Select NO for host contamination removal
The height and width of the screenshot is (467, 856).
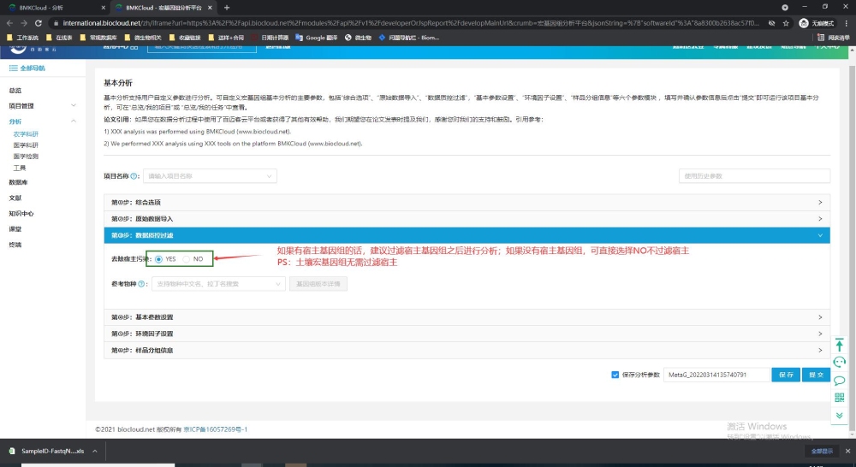point(187,258)
